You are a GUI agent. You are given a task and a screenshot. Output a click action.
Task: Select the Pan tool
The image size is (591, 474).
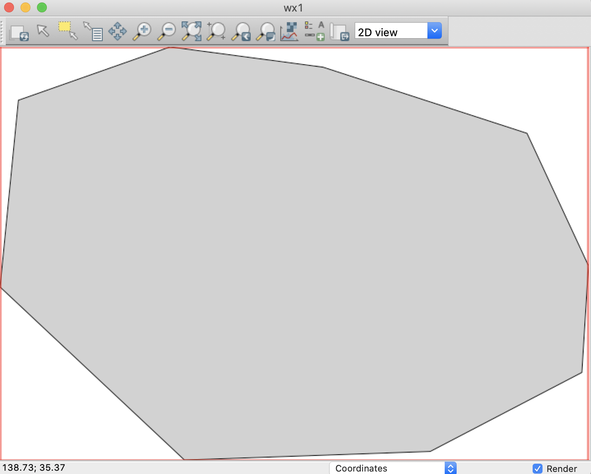point(118,31)
